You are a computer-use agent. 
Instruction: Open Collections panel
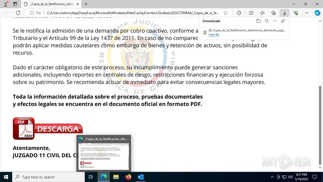pos(274,13)
